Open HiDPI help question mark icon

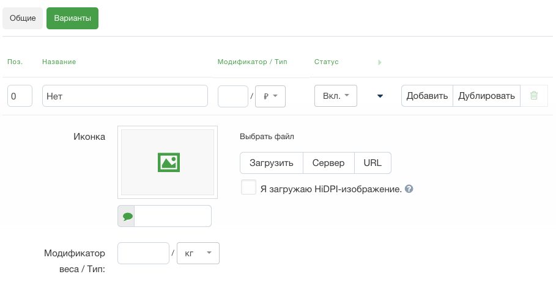tap(409, 189)
